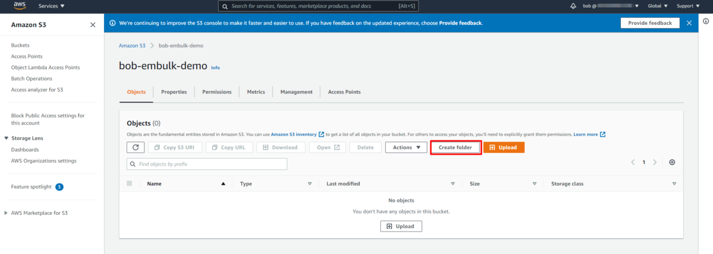Go to next page of objects
The width and height of the screenshot is (713, 254).
655,162
